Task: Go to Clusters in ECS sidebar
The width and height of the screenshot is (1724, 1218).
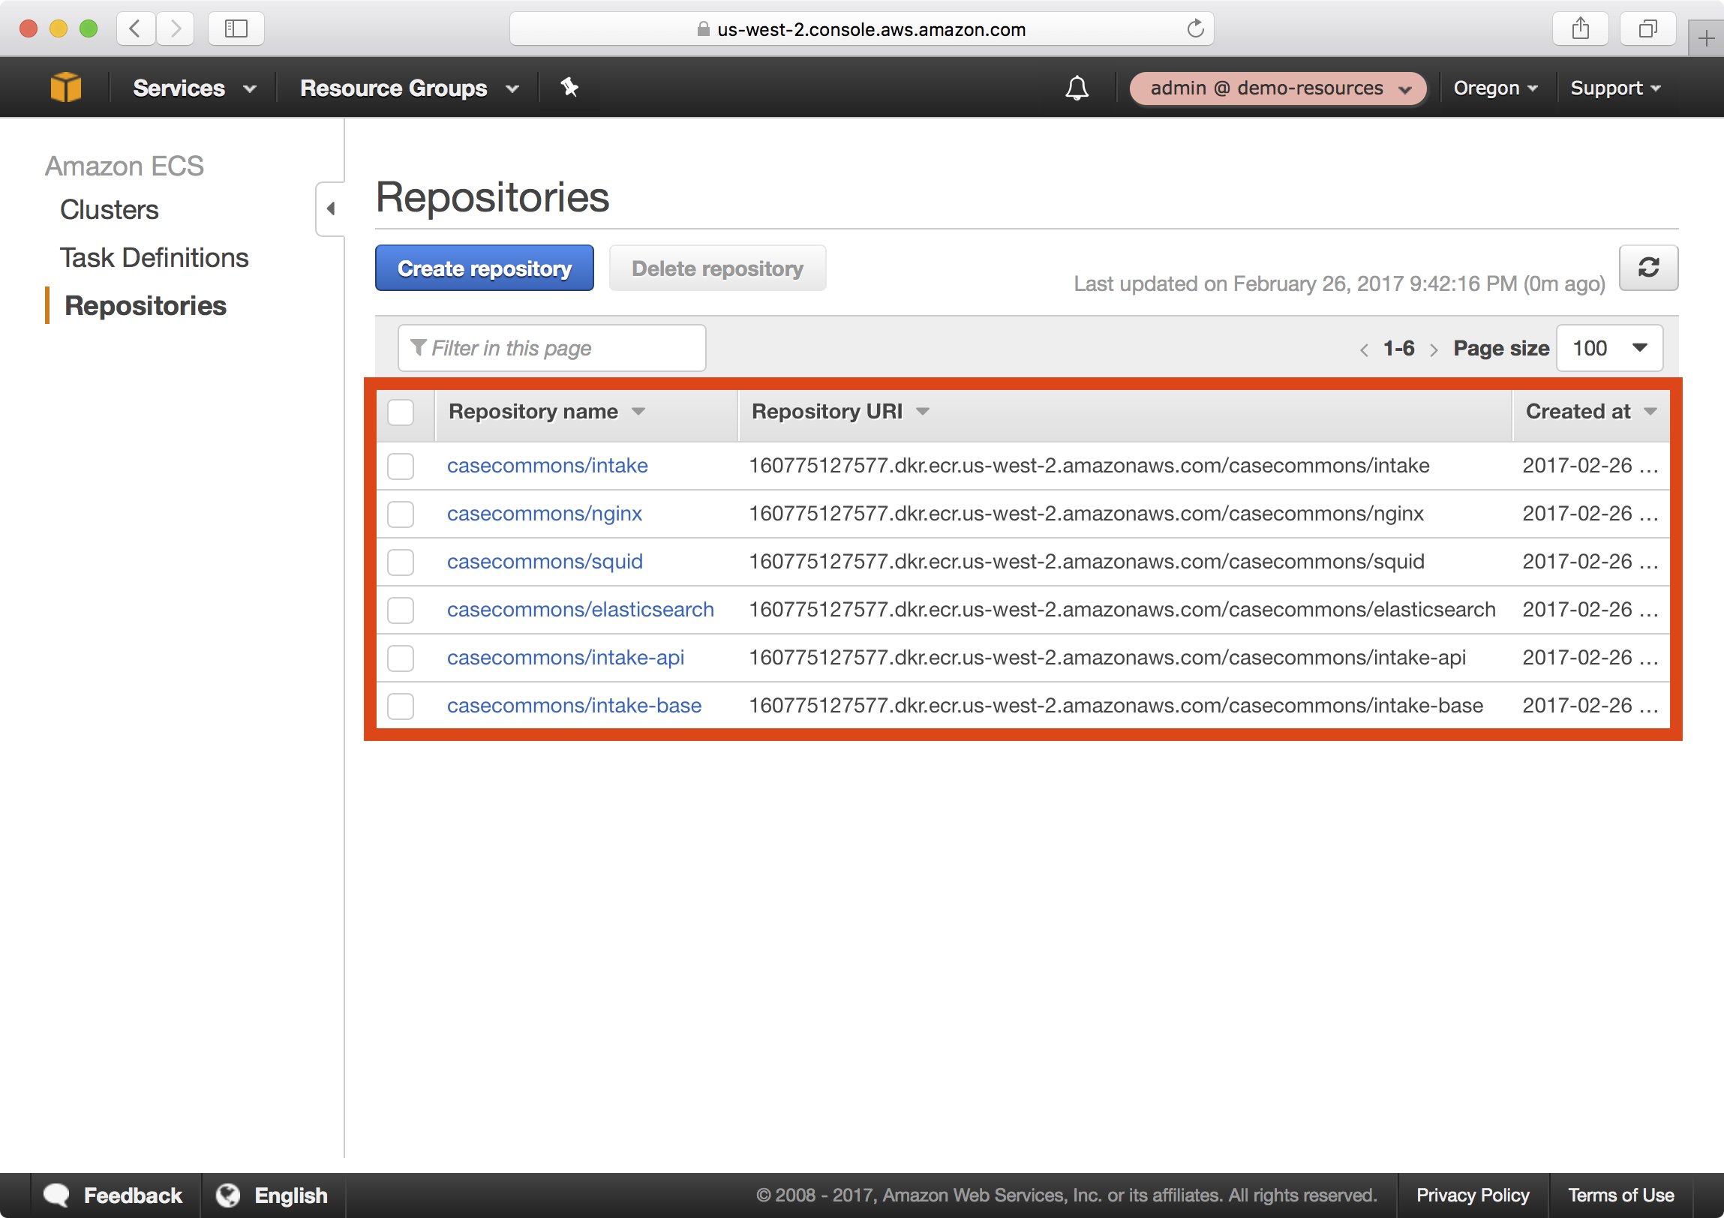Action: tap(109, 209)
